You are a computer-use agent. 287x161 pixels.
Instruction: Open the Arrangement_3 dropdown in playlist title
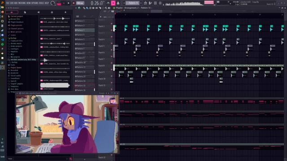point(132,8)
